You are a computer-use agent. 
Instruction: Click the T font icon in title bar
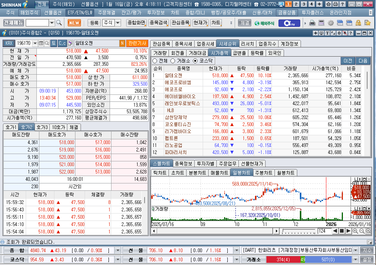coord(327,33)
